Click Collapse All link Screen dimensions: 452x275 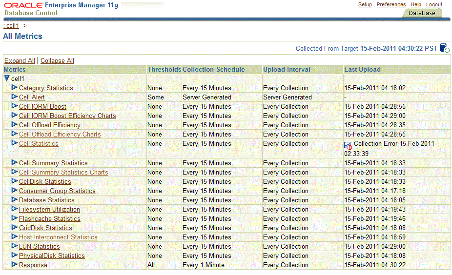(x=57, y=60)
